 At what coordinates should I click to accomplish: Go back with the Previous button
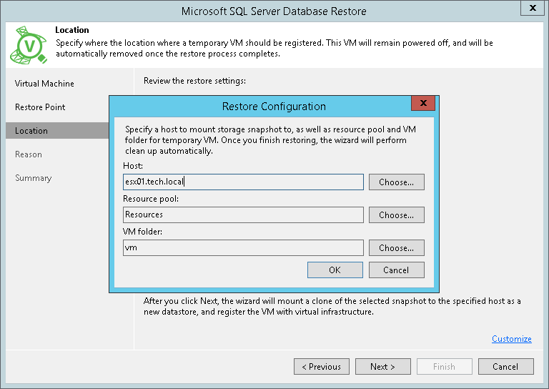tap(321, 367)
